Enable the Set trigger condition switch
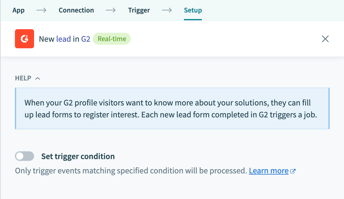 point(24,156)
